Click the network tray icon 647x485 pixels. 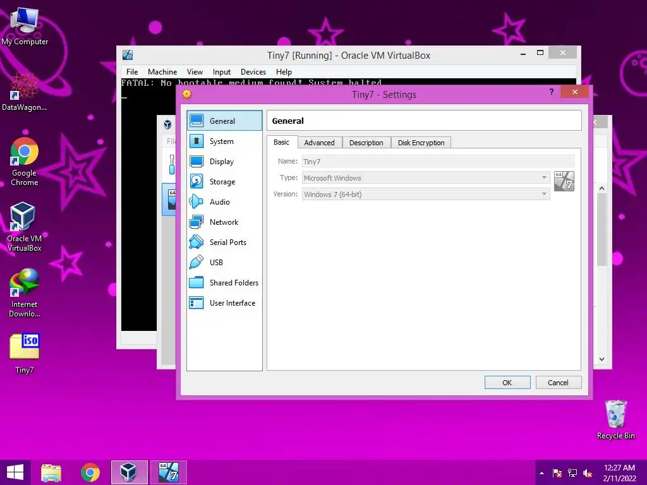pos(572,473)
